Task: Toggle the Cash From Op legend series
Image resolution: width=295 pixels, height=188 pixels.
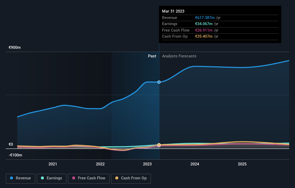Action: 131,178
